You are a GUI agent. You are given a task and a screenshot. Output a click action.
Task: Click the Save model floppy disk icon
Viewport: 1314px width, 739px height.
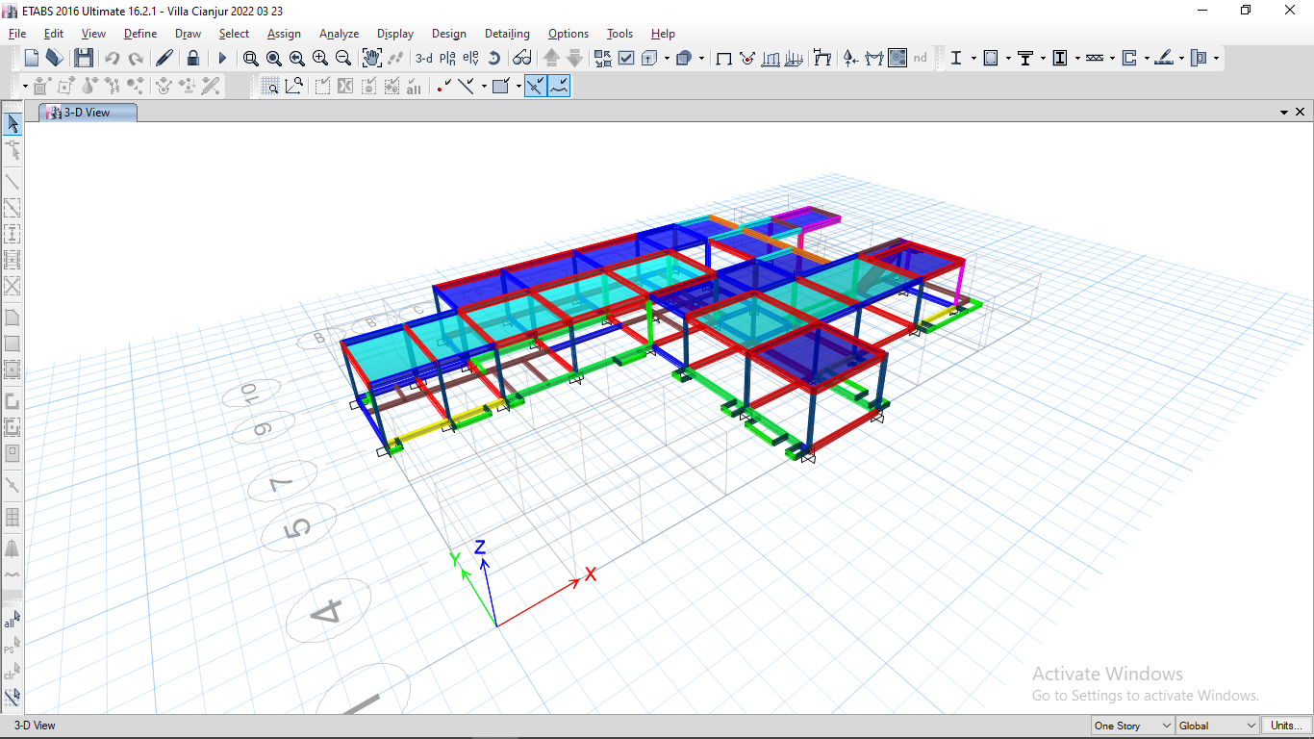(84, 58)
